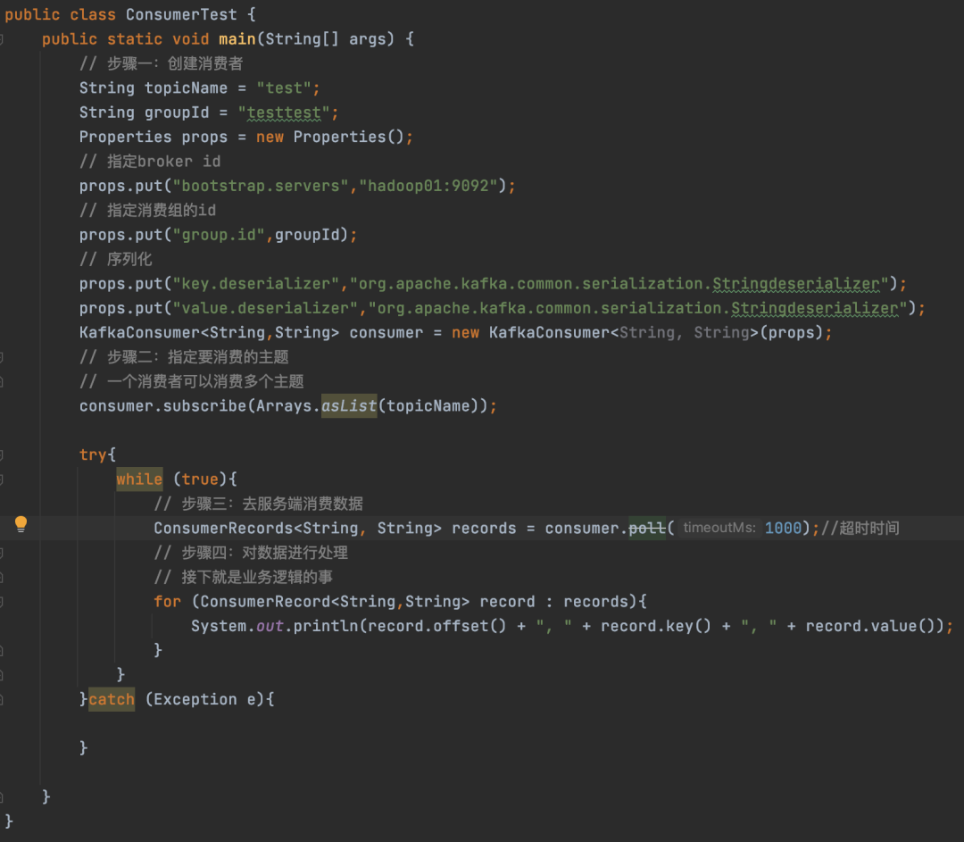Select the "bootstrap.servers" string
964x842 pixels.
(x=261, y=186)
